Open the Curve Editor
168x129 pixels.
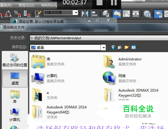tap(126, 14)
